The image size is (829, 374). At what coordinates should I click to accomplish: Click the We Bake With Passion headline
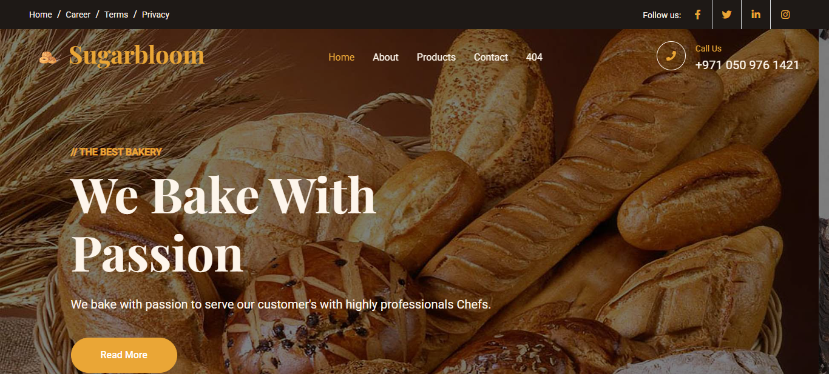click(223, 223)
